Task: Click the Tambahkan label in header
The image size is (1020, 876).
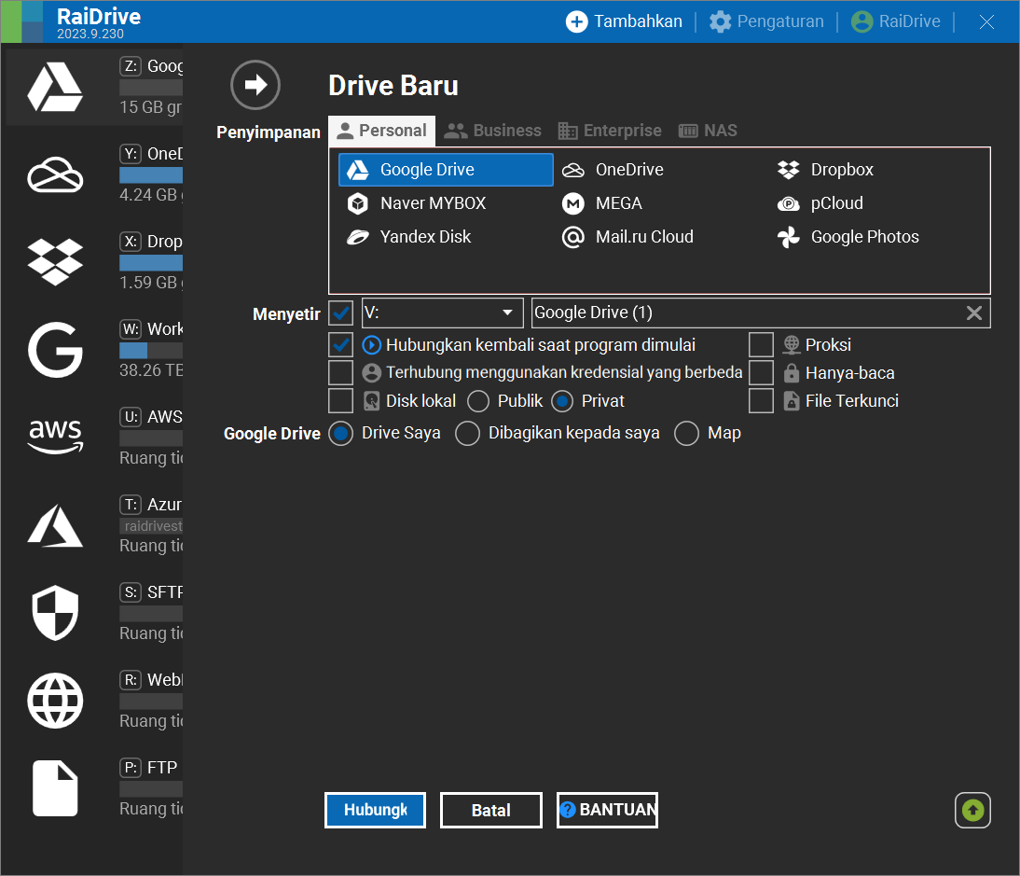Action: point(638,21)
